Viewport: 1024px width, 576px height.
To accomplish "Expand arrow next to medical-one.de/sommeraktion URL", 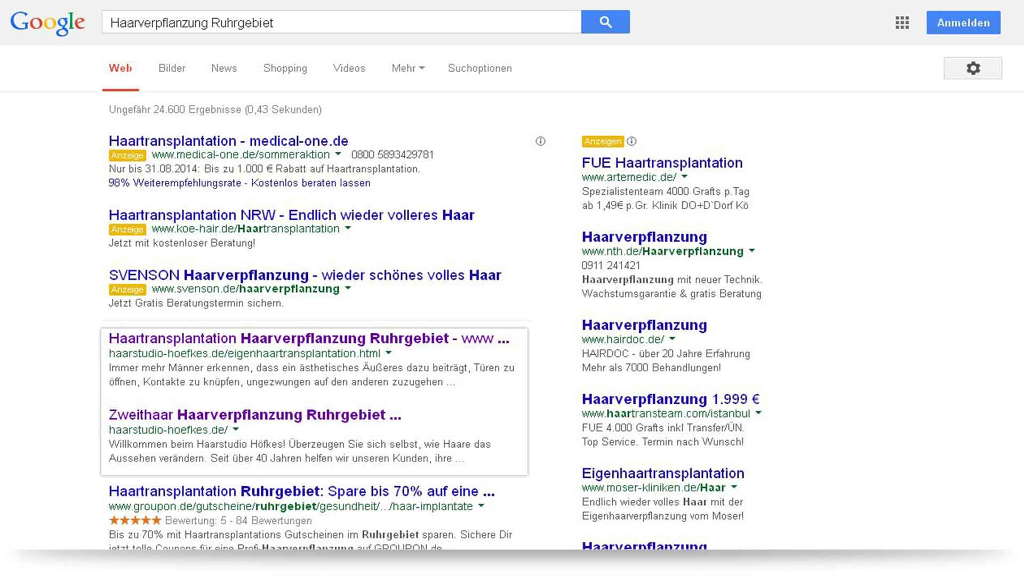I will pyautogui.click(x=338, y=154).
